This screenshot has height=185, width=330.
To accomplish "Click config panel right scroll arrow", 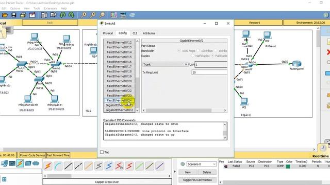I will [x=225, y=110].
